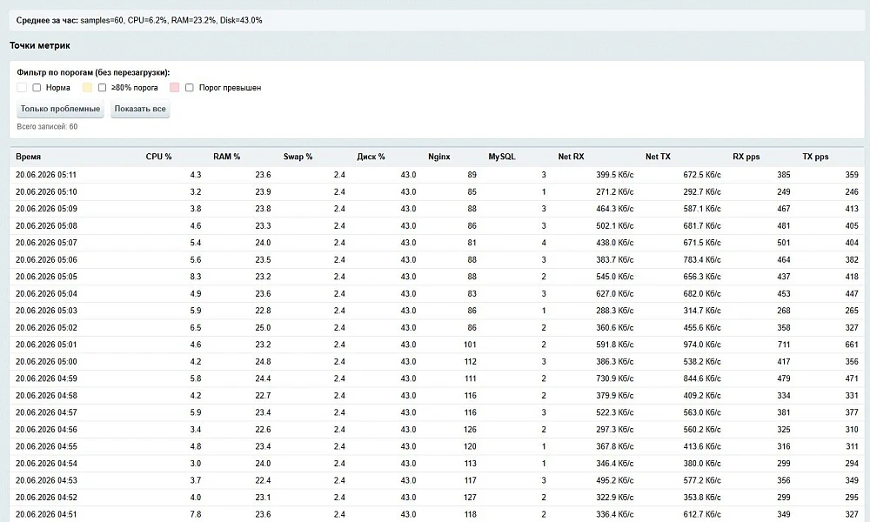This screenshot has width=870, height=522.
Task: Select the 20.06.2026 05:03 timestamp cell
Action: [46, 311]
